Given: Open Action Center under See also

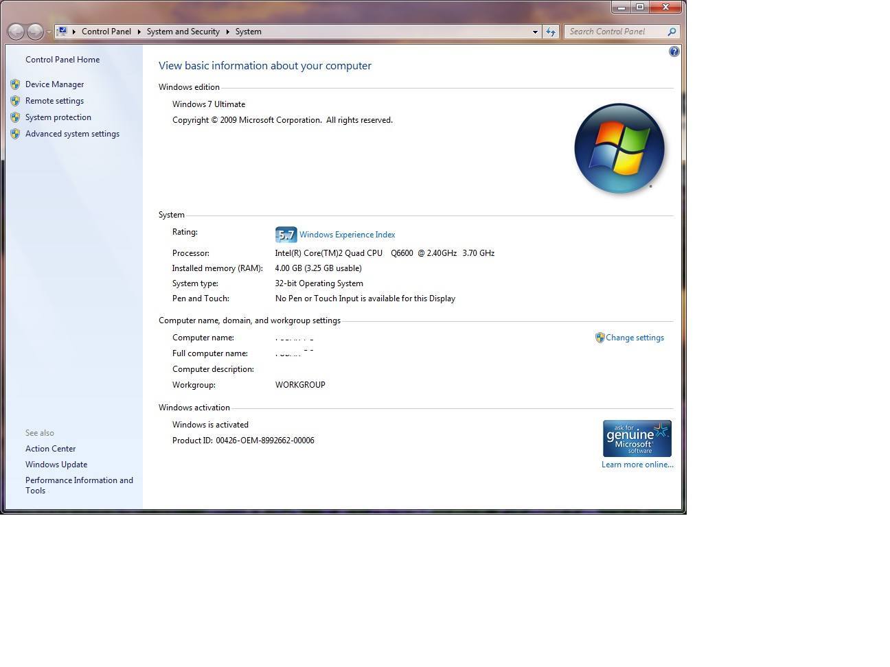Looking at the screenshot, I should coord(51,449).
